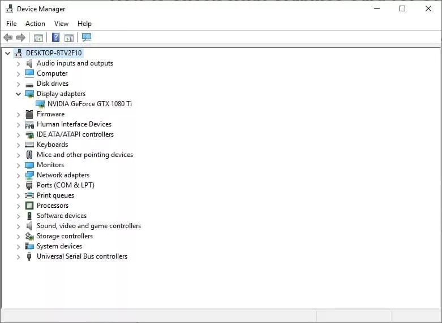Select the Computer category label
The image size is (442, 323).
point(52,73)
